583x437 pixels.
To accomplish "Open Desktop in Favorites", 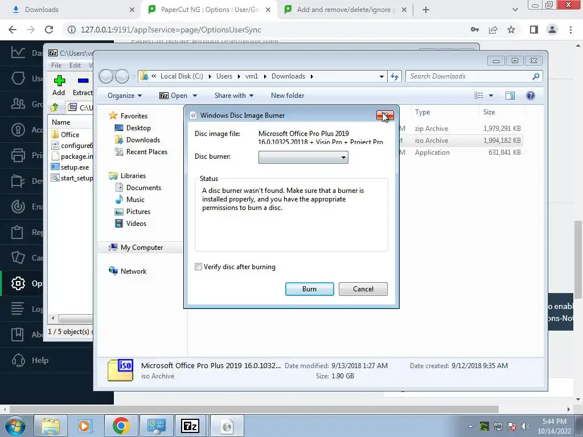I will 138,128.
